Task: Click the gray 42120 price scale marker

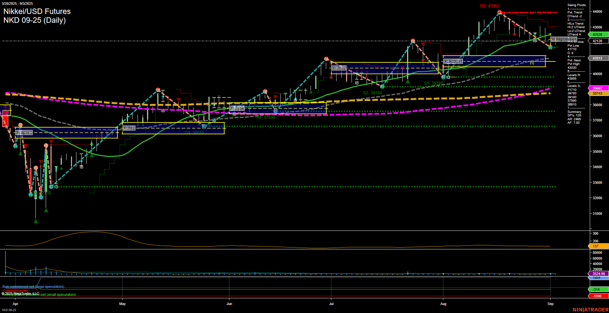Action: click(597, 41)
